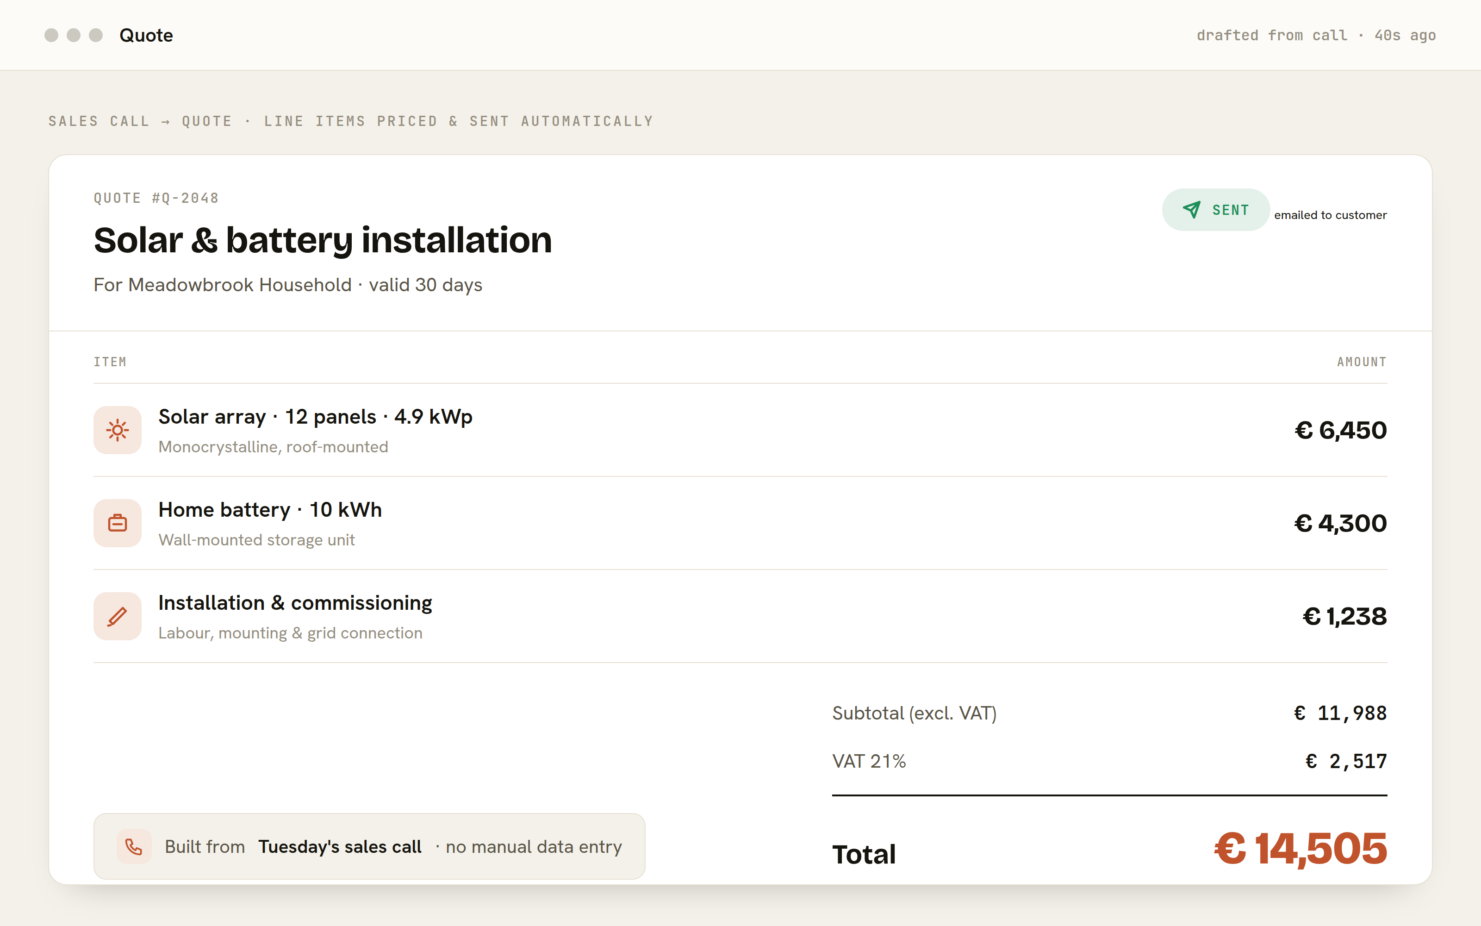Click the AMOUNT column header

tap(1362, 362)
